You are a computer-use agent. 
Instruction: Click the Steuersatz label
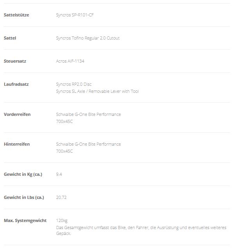coord(15,61)
